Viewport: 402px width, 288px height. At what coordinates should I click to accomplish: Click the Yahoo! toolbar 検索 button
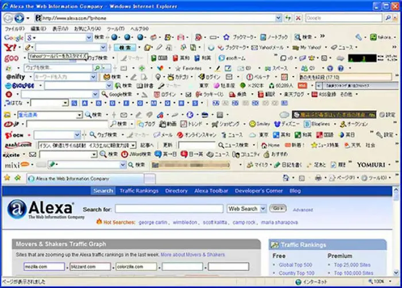(x=125, y=48)
